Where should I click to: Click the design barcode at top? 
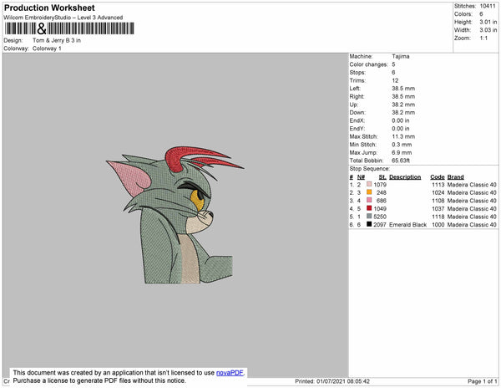pos(69,28)
